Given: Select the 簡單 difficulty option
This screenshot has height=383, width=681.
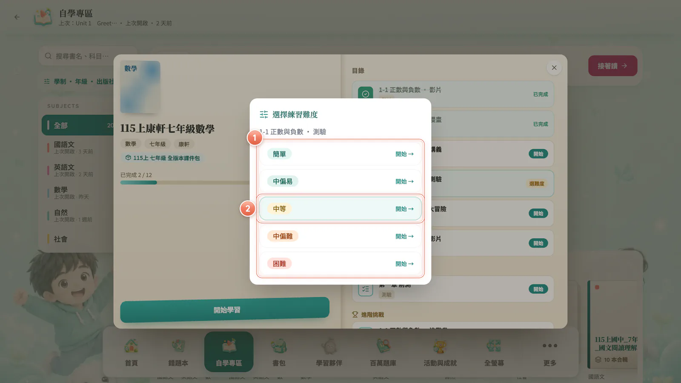Looking at the screenshot, I should [x=340, y=154].
